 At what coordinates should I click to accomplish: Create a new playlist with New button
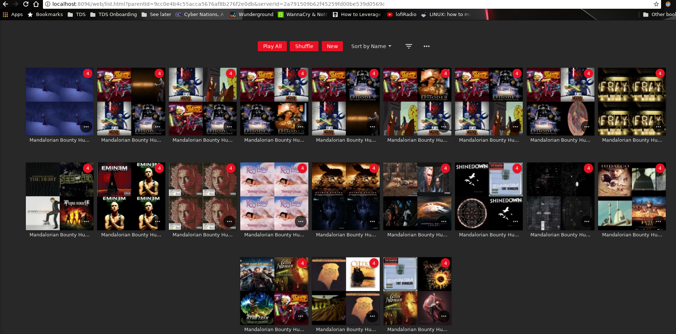pos(332,46)
